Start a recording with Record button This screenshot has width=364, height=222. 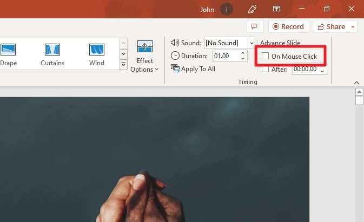click(x=289, y=26)
